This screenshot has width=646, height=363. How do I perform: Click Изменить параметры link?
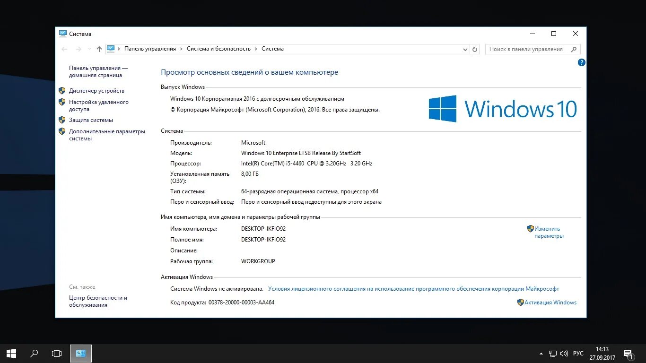click(549, 232)
